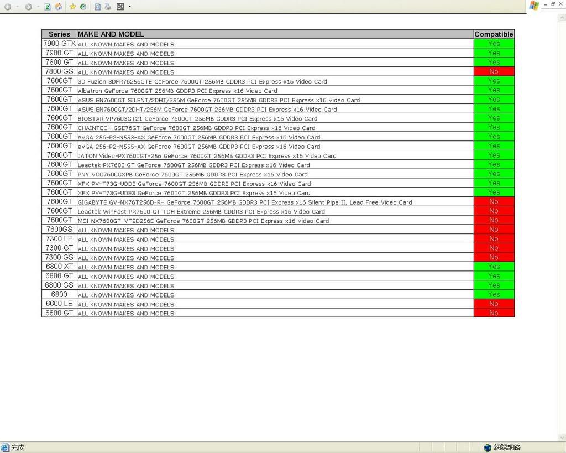This screenshot has height=453, width=566.
Task: Select the 6800 XT series cell
Action: click(59, 267)
